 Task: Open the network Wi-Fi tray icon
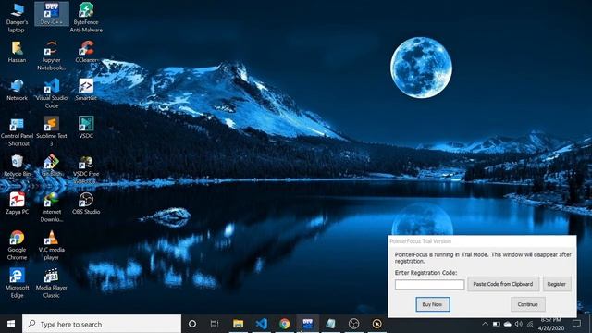click(530, 324)
